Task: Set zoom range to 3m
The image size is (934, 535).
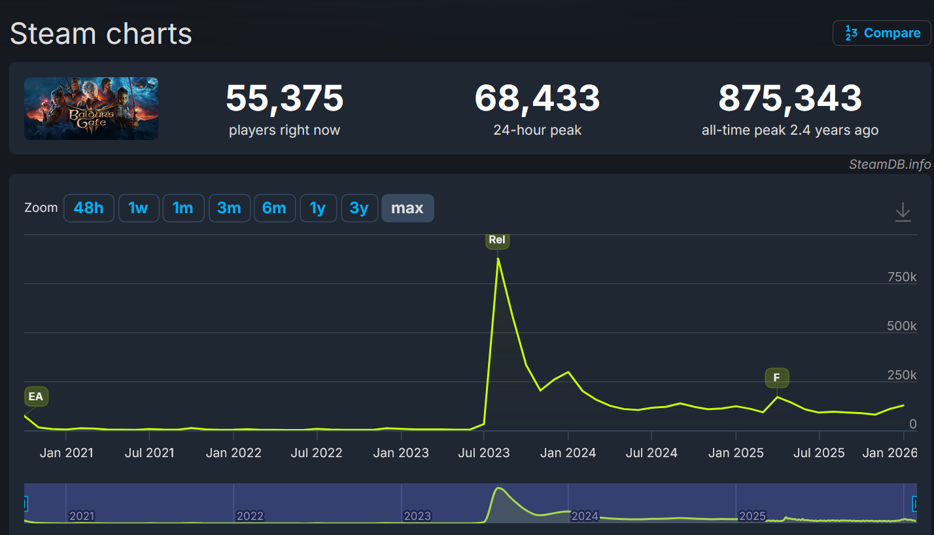Action: pos(229,208)
